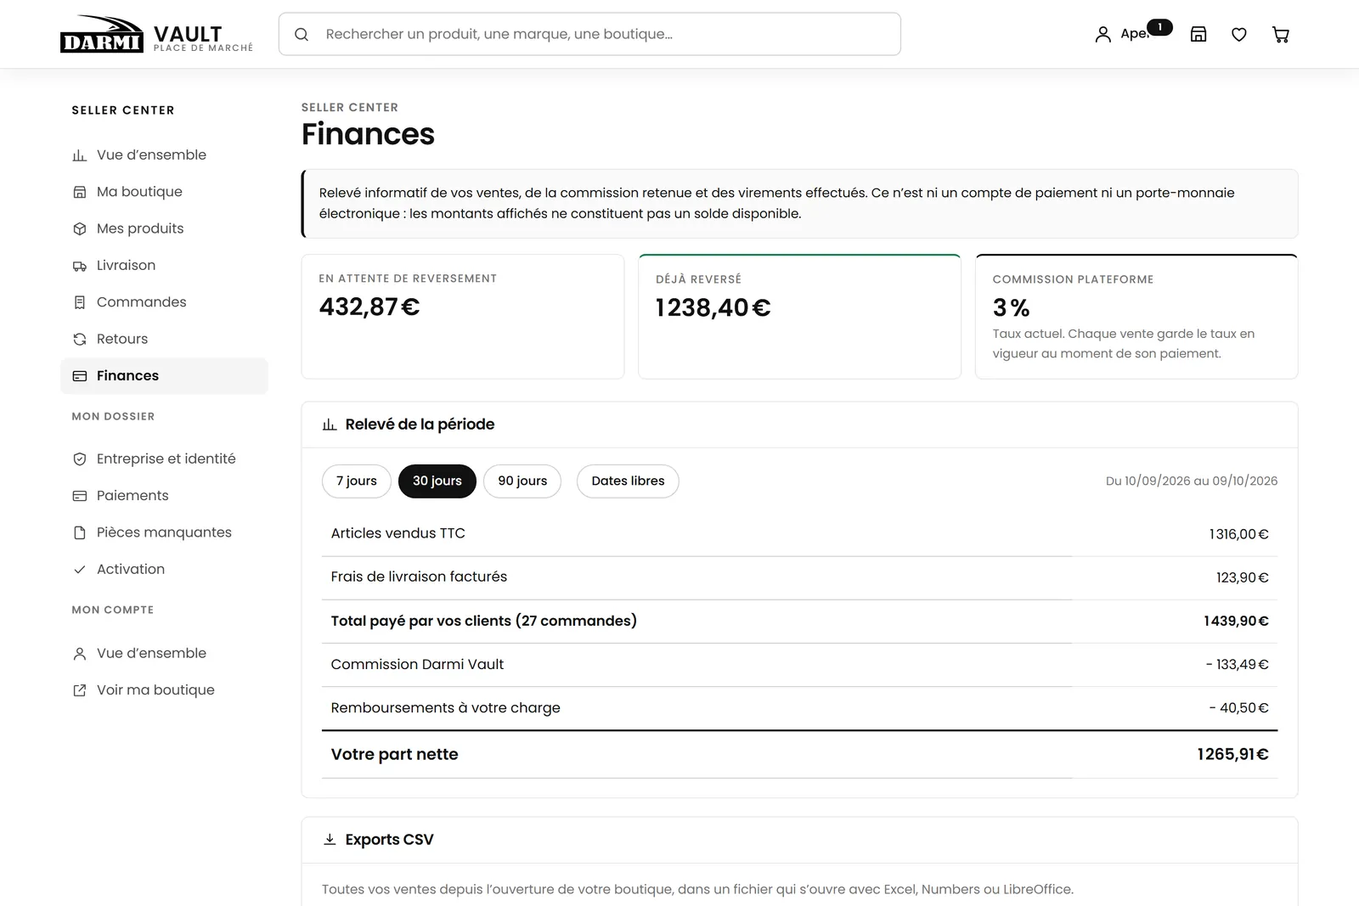This screenshot has height=906, width=1359.
Task: Choose Dates libres period
Action: pyautogui.click(x=628, y=481)
